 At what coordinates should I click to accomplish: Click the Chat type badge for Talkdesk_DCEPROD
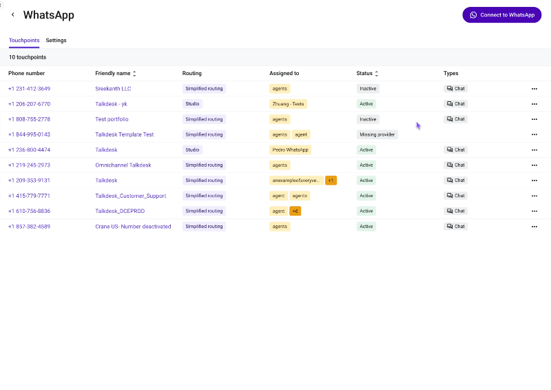455,211
